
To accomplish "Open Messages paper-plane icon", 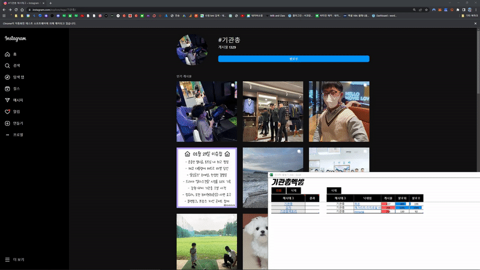I will [x=7, y=100].
